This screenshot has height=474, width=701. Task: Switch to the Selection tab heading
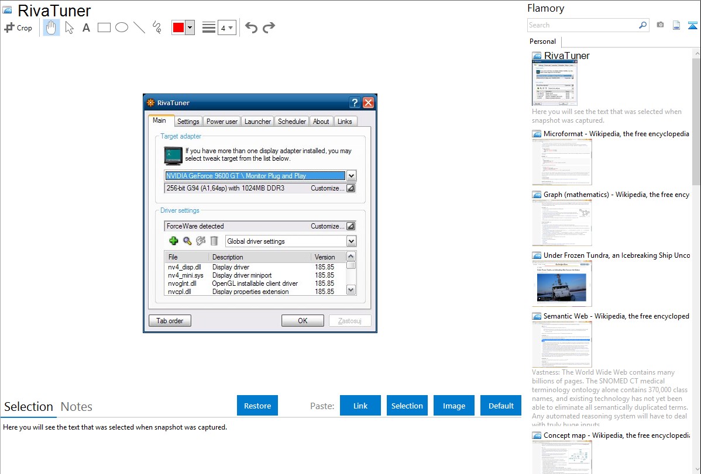pos(29,407)
